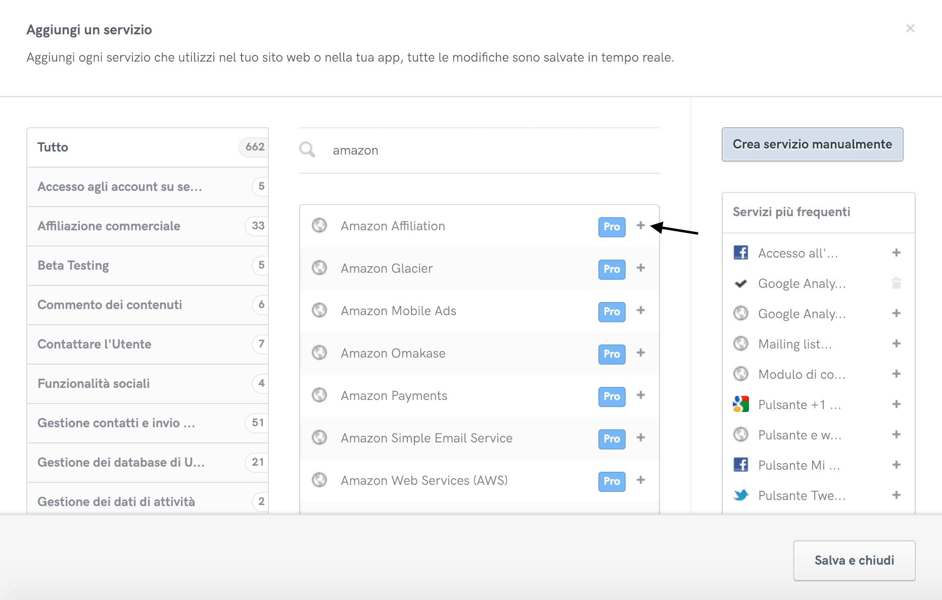Viewport: 942px width, 600px height.
Task: Click the trash icon next to Google Analytics
Action: tap(897, 283)
